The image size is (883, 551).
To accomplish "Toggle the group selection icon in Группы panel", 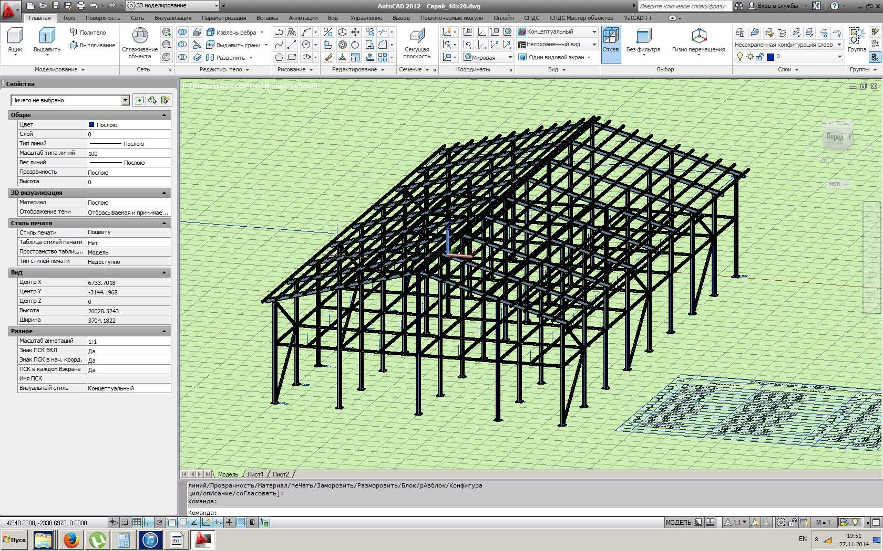I will click(x=875, y=57).
